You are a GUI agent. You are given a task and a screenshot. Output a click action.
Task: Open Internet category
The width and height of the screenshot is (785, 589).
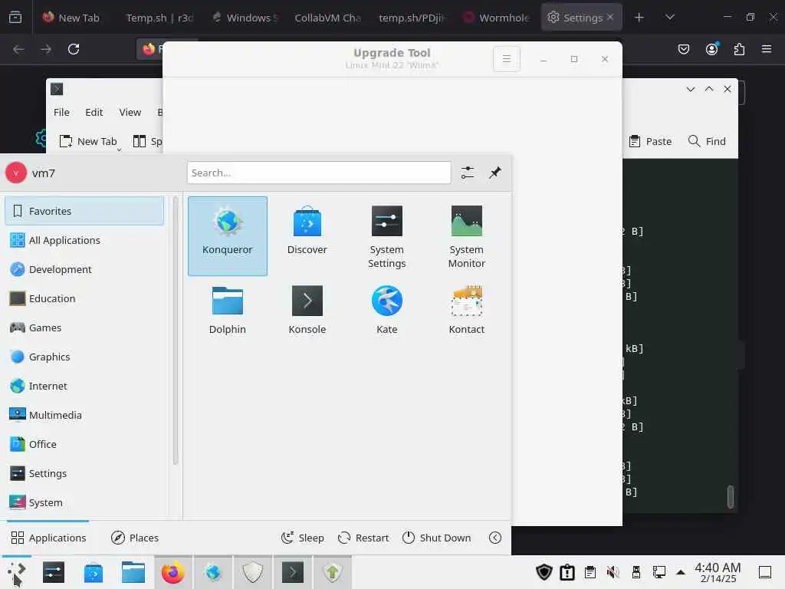84,386
